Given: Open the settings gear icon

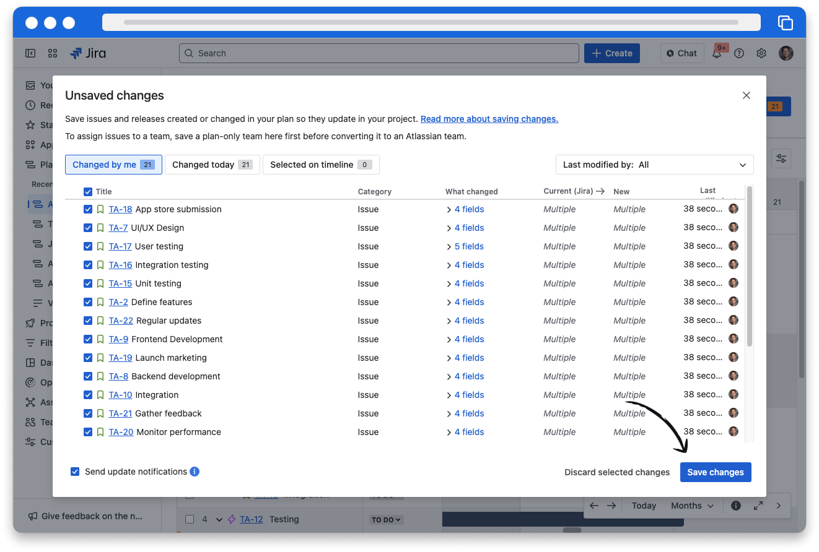Looking at the screenshot, I should pos(761,53).
